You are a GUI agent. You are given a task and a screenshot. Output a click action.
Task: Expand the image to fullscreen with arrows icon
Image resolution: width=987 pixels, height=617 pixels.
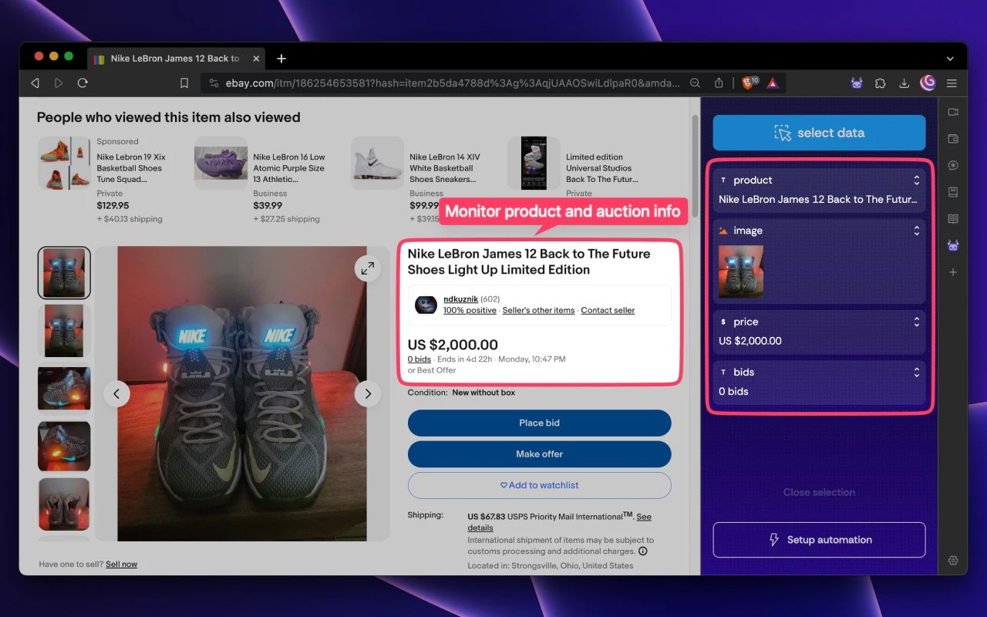pyautogui.click(x=368, y=268)
